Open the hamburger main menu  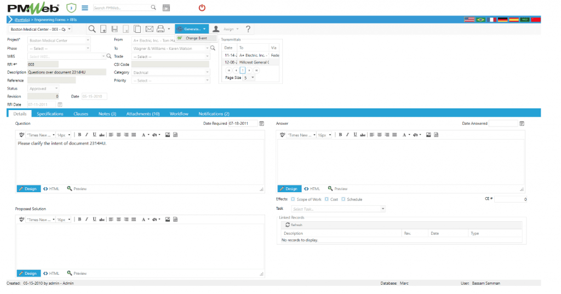[x=85, y=8]
